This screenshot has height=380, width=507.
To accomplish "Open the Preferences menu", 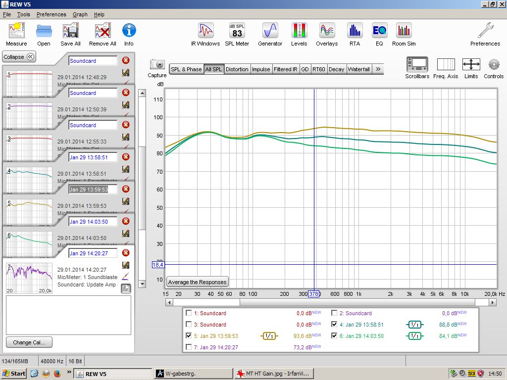I will click(51, 14).
